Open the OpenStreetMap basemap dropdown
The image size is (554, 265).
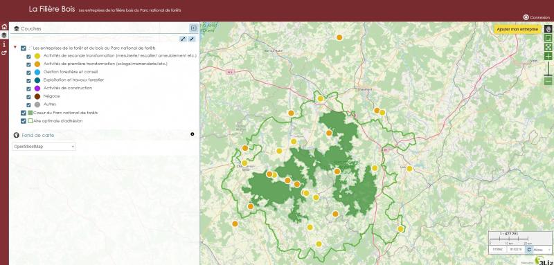pos(44,146)
